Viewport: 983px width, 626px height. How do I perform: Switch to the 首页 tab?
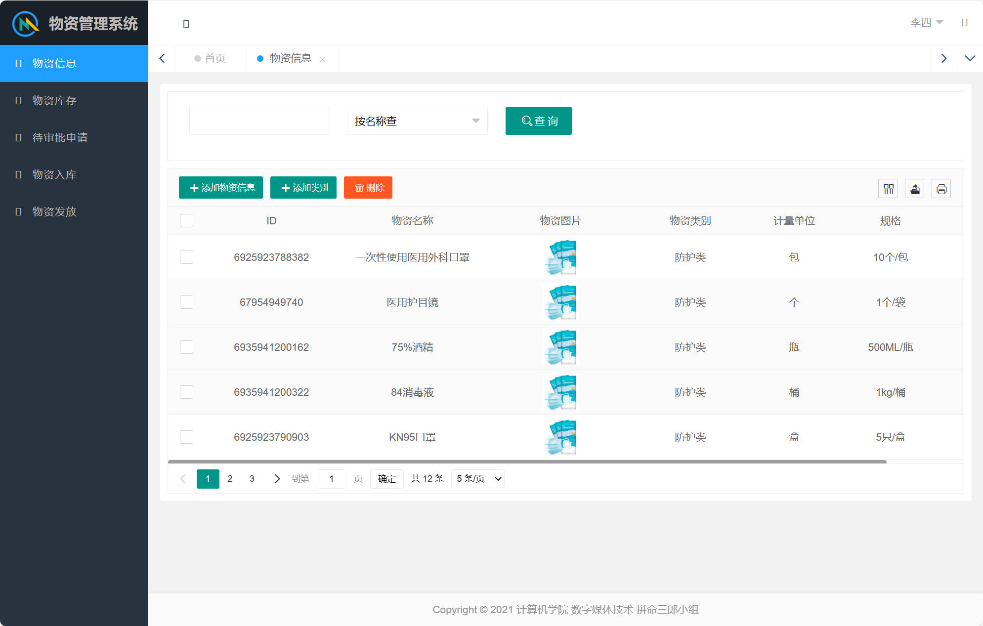point(214,58)
